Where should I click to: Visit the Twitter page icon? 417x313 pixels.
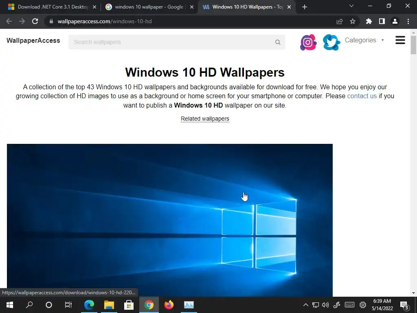coord(331,42)
